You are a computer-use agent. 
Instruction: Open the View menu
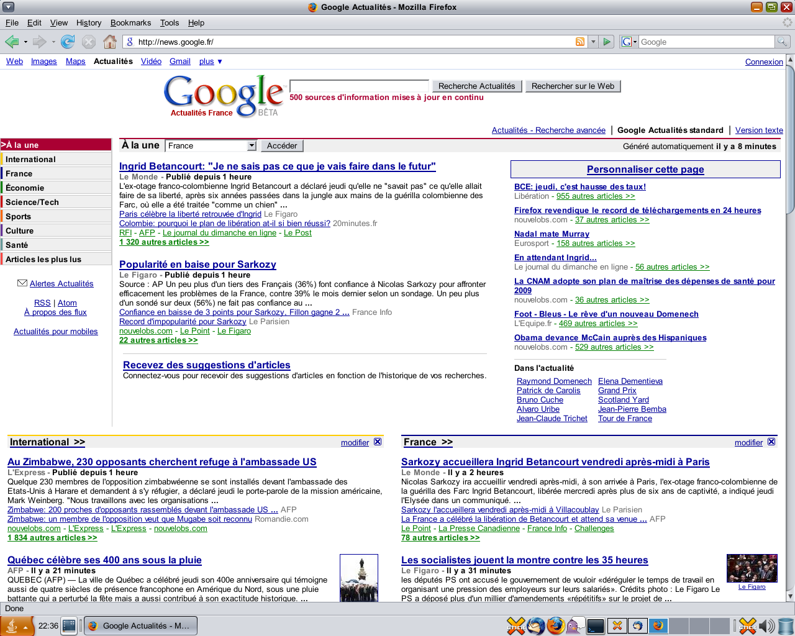pyautogui.click(x=59, y=22)
